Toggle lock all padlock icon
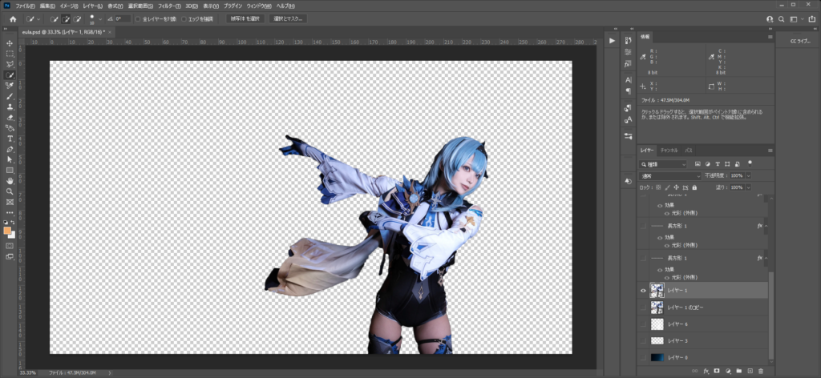821x378 pixels. click(694, 187)
